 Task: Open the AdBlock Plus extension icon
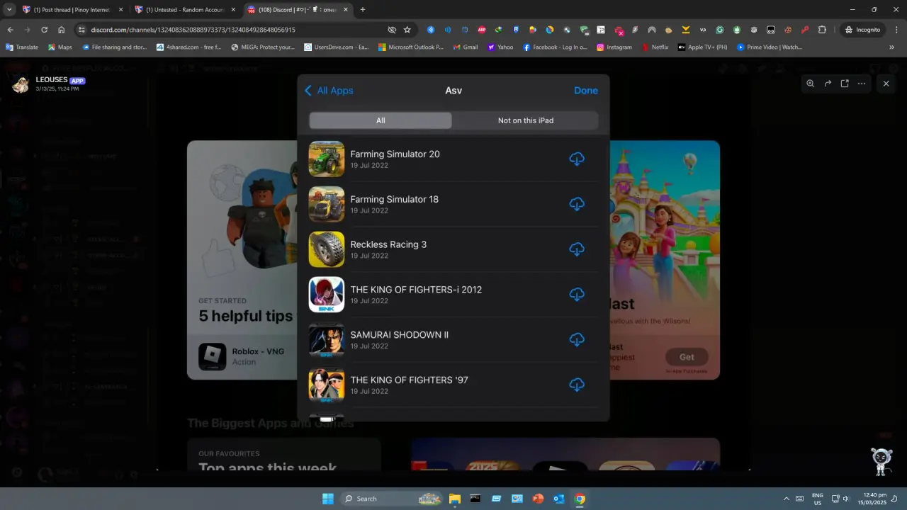pos(482,30)
